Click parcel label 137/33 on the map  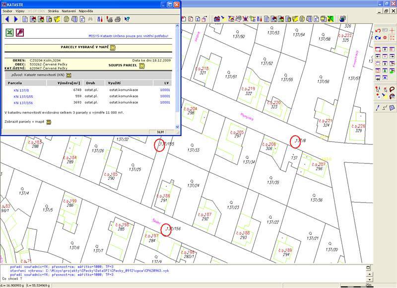[194, 150]
